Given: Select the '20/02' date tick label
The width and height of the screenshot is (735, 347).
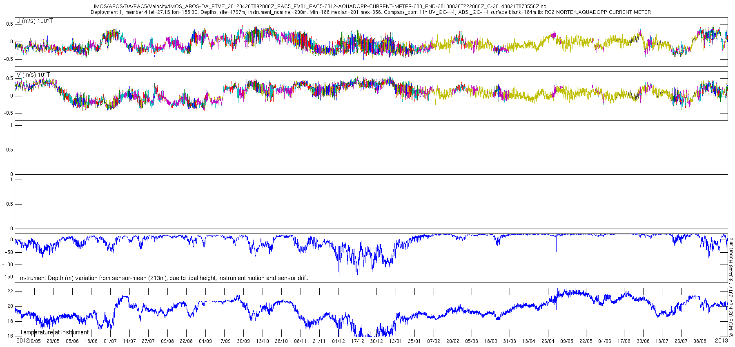Looking at the screenshot, I should click(453, 341).
